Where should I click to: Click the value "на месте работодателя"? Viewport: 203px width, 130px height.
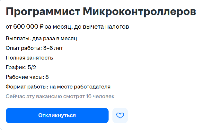(x=80, y=87)
